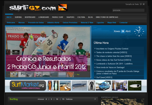Open Lembrando o Surfusion DK 2011
Viewport: 152px width, 105px height.
tap(115, 64)
